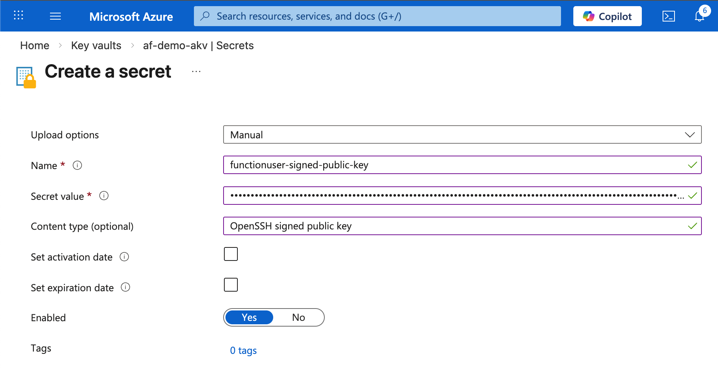Go to Home in the breadcrumb
This screenshot has height=375, width=718.
pos(35,45)
